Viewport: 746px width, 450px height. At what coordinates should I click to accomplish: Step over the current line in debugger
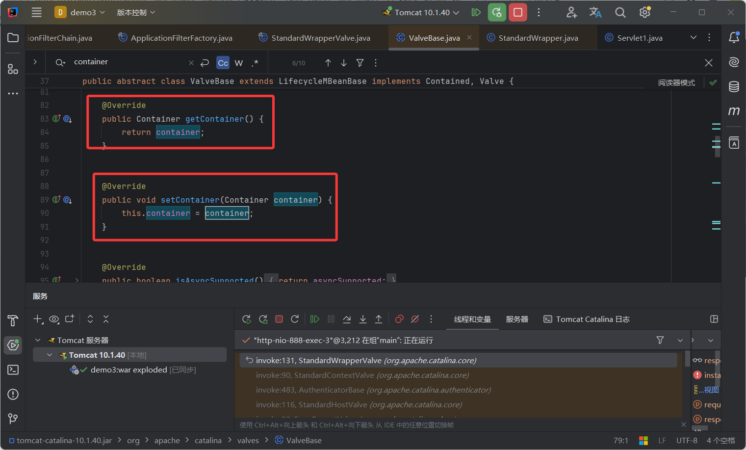(347, 319)
